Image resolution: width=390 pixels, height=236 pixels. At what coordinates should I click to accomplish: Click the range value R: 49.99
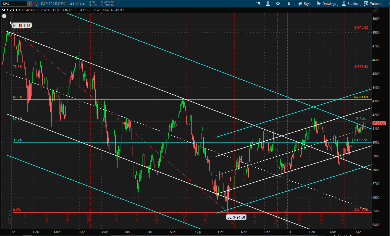pyautogui.click(x=117, y=10)
